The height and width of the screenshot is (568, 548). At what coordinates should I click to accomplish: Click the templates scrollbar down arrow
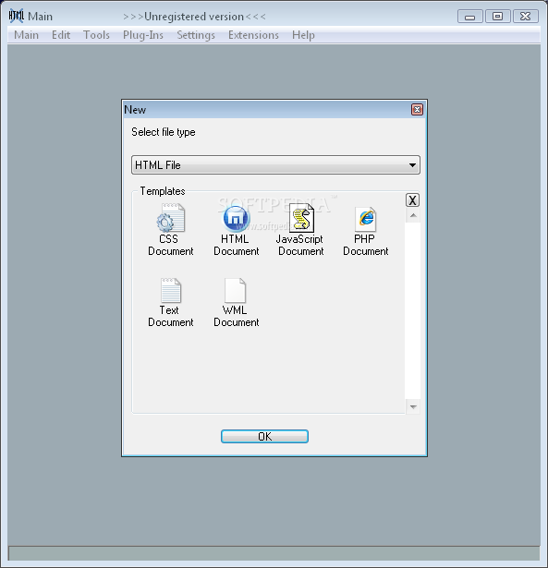point(413,407)
